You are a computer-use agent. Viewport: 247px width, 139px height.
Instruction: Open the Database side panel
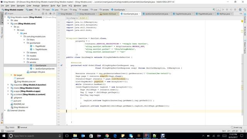coord(245,18)
